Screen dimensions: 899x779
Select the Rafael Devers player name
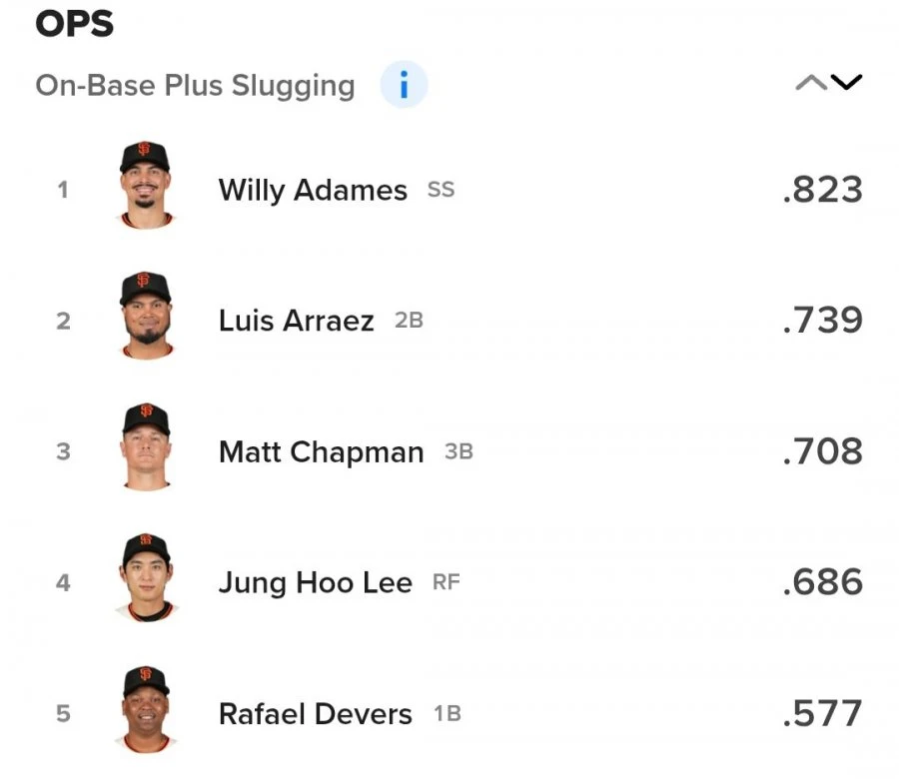coord(316,714)
